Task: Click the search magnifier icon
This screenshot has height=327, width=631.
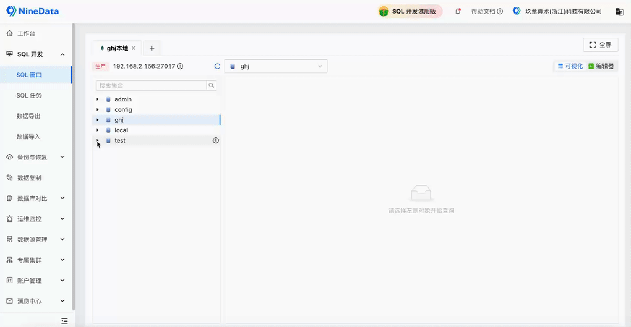Action: coord(211,85)
